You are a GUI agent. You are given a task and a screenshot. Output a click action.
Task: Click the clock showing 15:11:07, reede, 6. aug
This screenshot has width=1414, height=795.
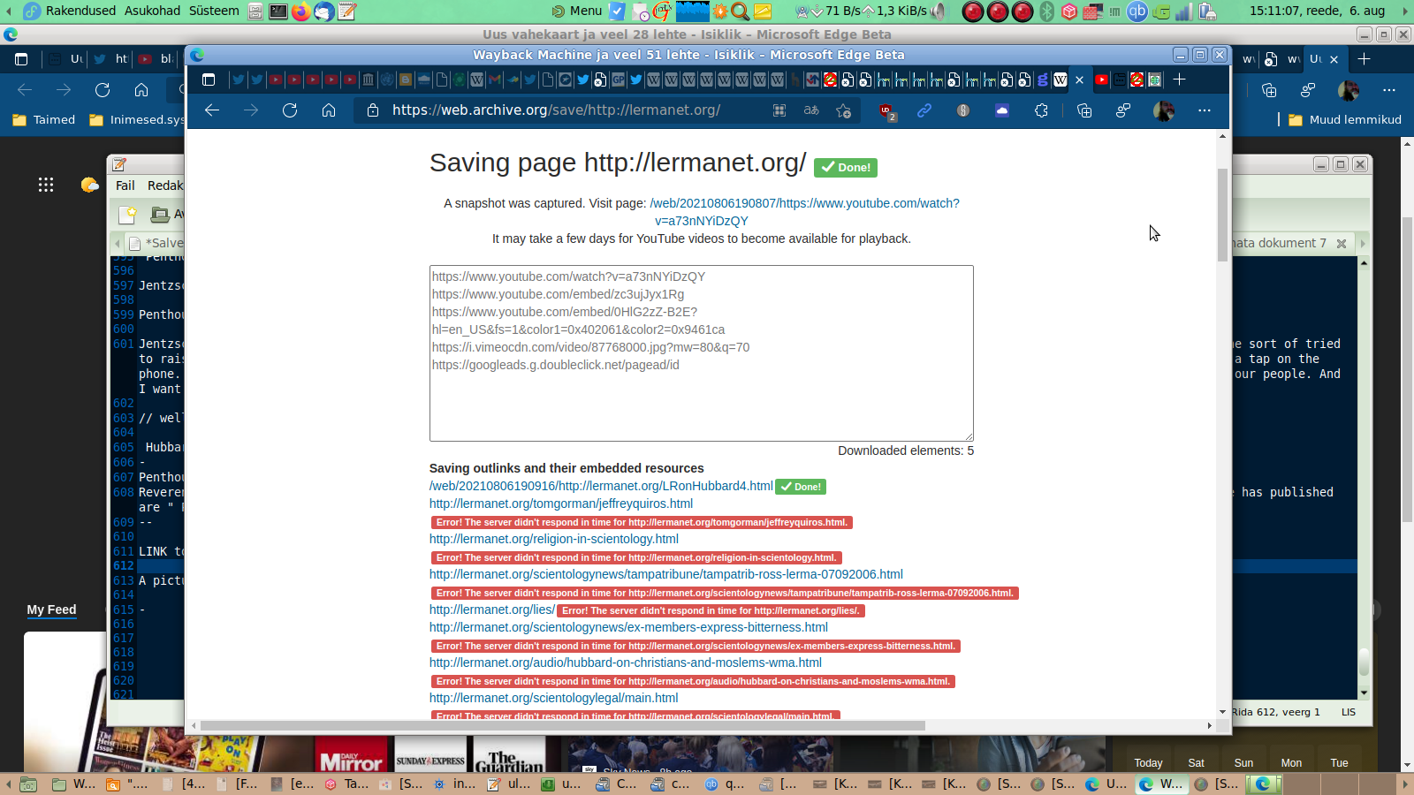click(x=1317, y=11)
